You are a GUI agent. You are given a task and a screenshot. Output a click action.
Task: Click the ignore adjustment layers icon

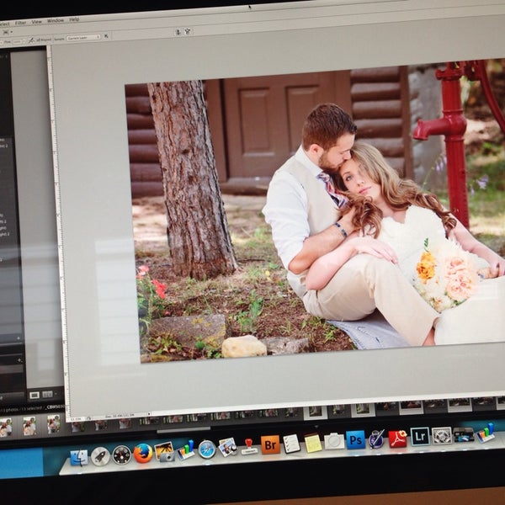(x=106, y=36)
